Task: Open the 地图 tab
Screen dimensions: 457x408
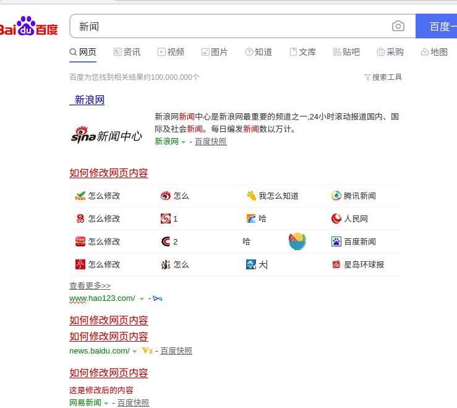Action: coord(434,52)
